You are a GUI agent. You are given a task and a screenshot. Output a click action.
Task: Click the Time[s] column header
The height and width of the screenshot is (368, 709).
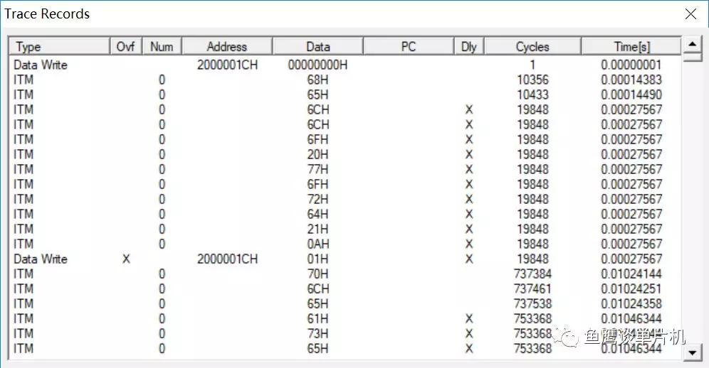631,46
